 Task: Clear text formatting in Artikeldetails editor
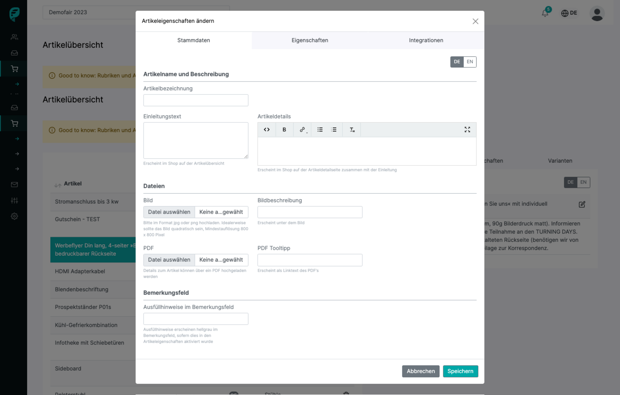pos(352,130)
